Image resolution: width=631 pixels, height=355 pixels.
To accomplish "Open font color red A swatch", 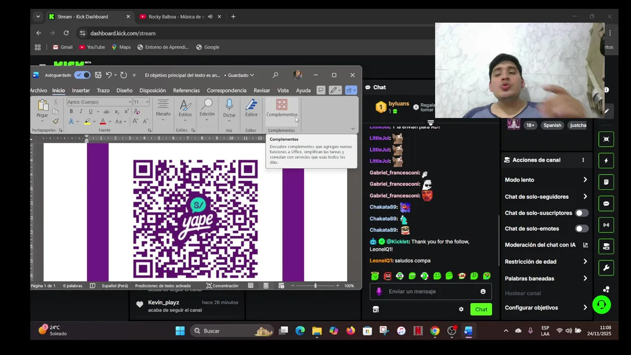I will [x=103, y=121].
